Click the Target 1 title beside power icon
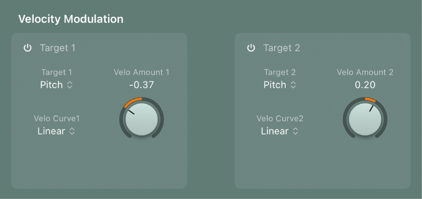 tap(58, 48)
